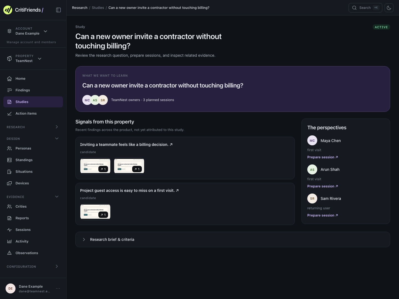Viewport: 399px width, 299px height.
Task: Open Personas icon in Design section
Action: tap(9, 148)
